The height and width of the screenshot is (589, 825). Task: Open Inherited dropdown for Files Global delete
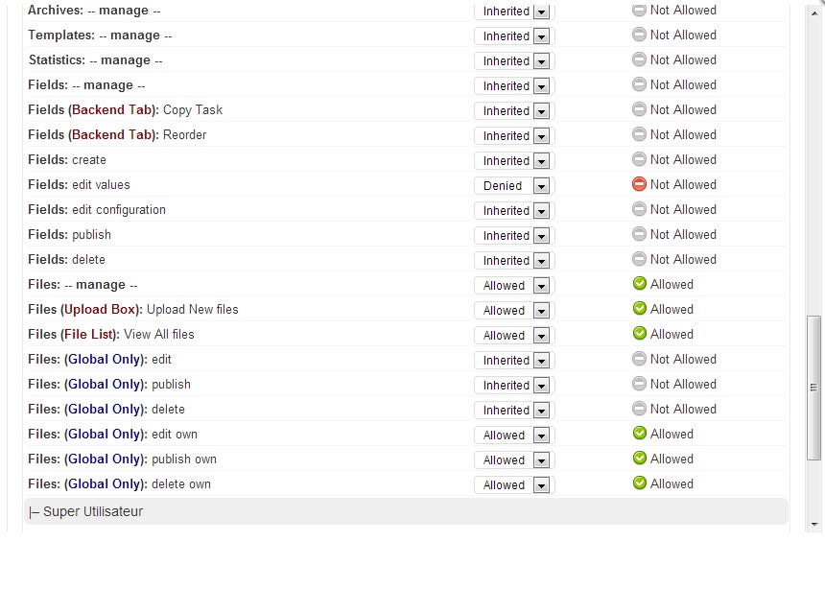[514, 410]
